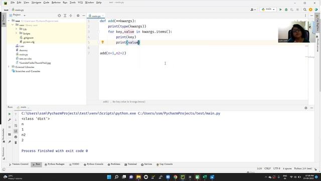Start debugging with the green bug icon
Image resolution: width=321 pixels, height=181 pixels.
pyautogui.click(x=286, y=10)
